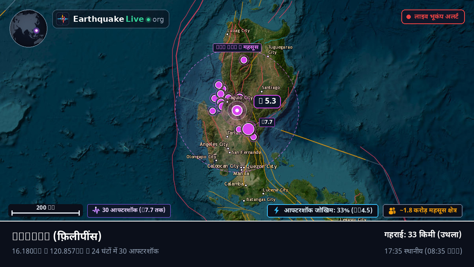Click the aftershock marker near Tuguegarao City

pos(244,60)
